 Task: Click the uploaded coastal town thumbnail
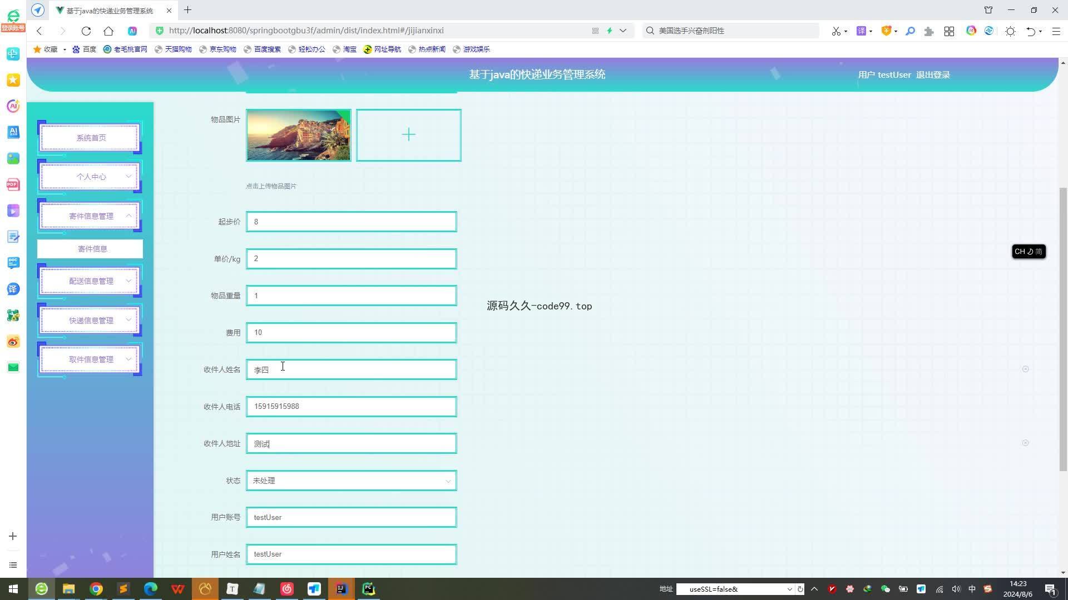(299, 135)
